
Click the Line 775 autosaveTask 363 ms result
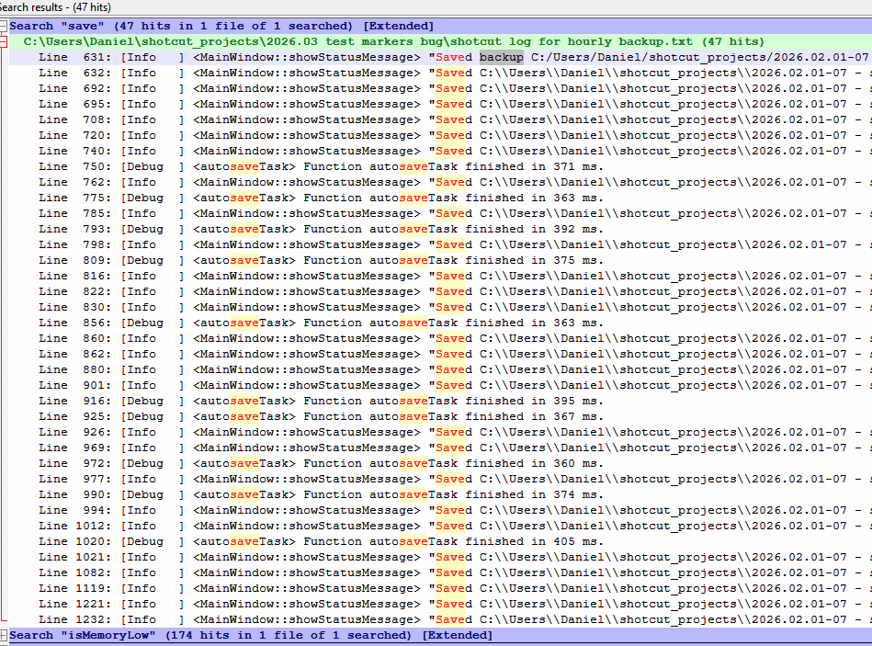click(368, 198)
